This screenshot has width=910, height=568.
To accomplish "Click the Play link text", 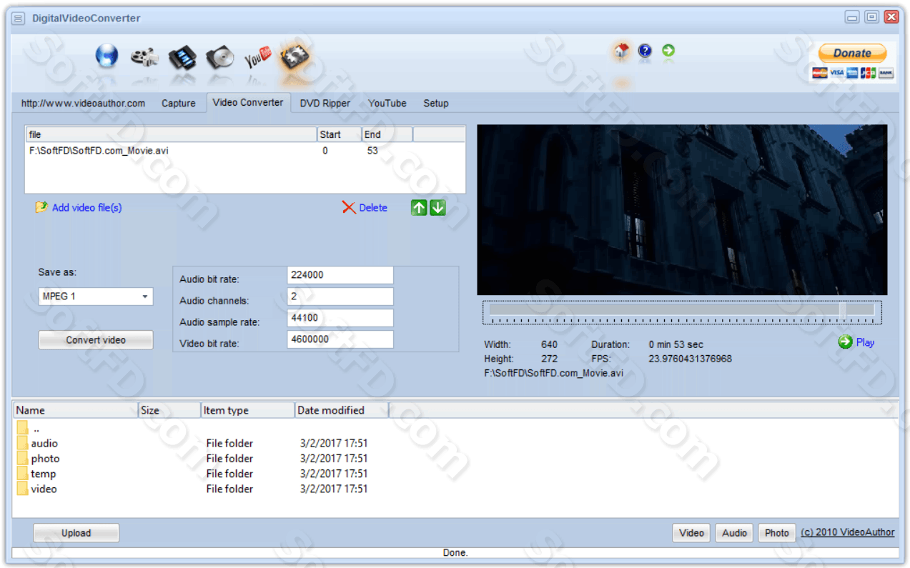I will (866, 342).
